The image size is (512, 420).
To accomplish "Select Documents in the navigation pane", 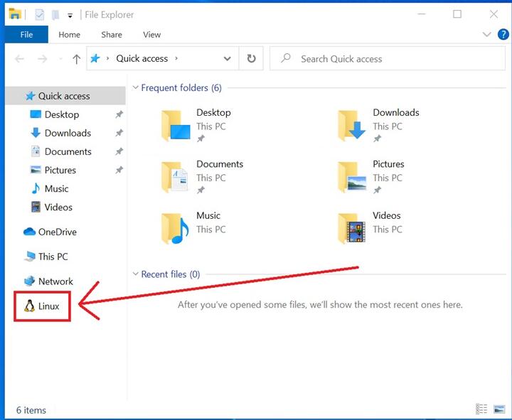I will coord(68,152).
